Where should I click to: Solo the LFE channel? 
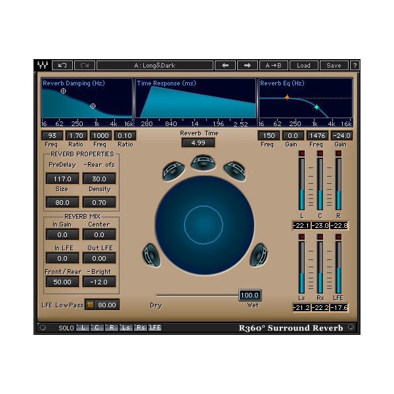(155, 328)
